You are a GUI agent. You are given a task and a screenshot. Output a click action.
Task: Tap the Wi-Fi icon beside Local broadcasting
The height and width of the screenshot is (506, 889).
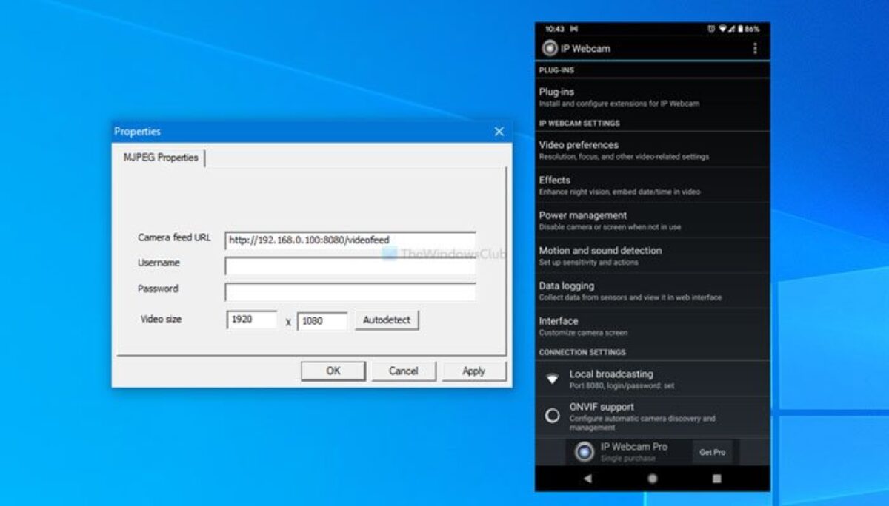[552, 379]
